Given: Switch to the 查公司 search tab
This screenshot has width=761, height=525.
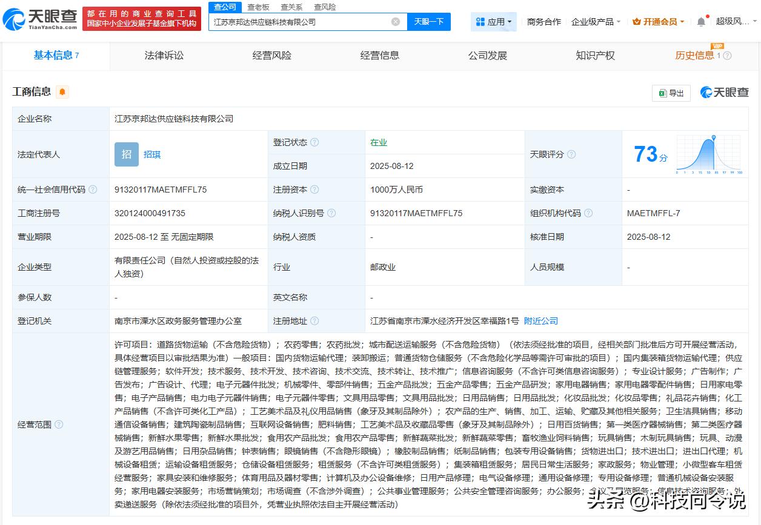Looking at the screenshot, I should tap(225, 7).
